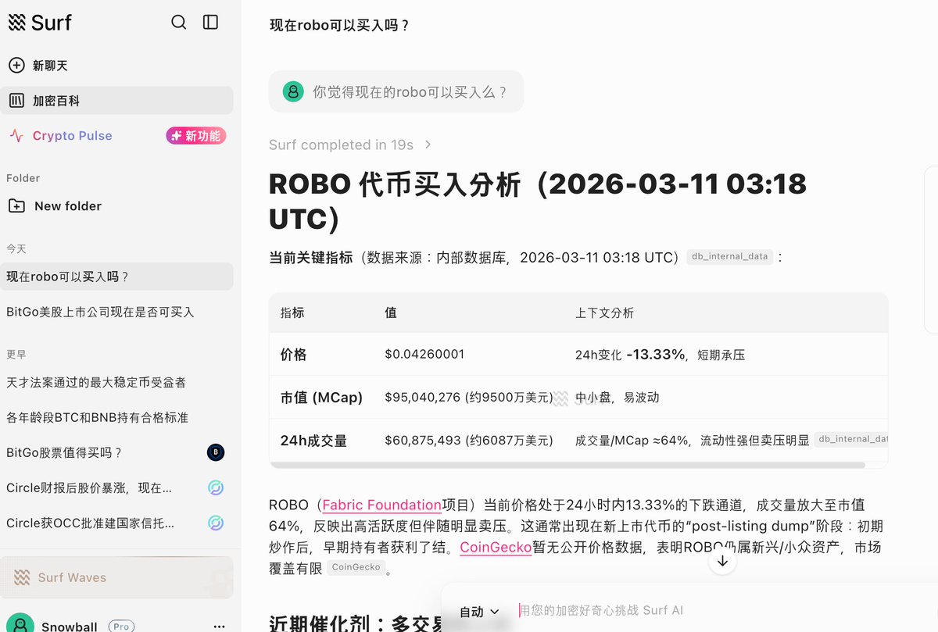Viewport: 938px width, 632px height.
Task: Open 天才法案 stablecoin chat item
Action: tap(96, 382)
